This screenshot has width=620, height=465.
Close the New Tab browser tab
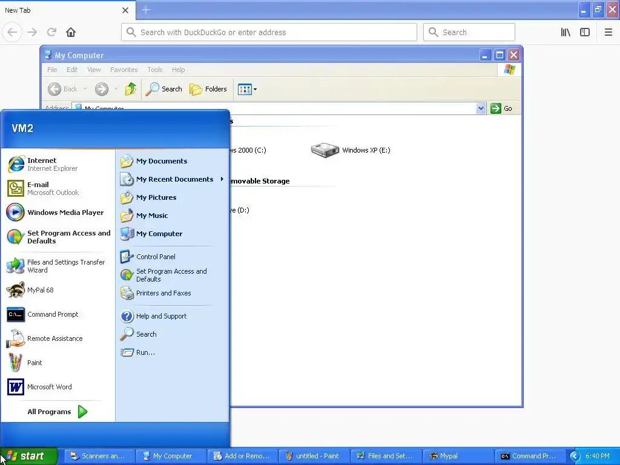125,10
